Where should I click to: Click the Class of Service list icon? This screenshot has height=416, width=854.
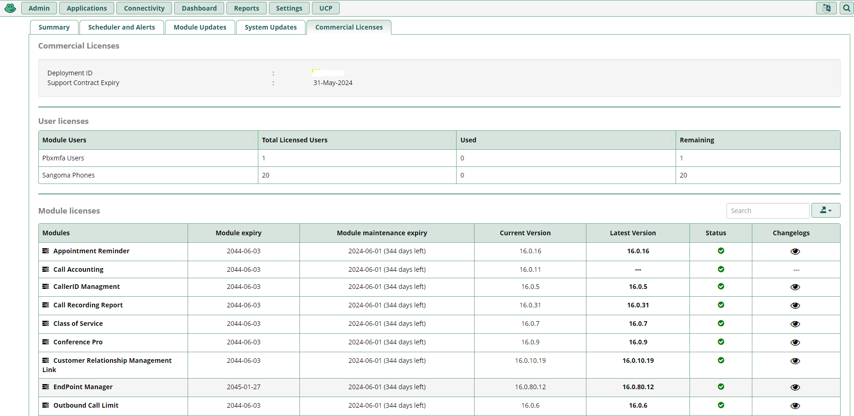coord(46,324)
